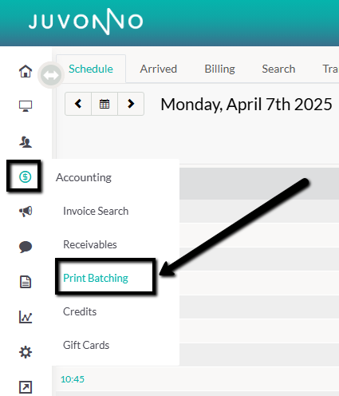Open the Search tab

[x=278, y=69]
